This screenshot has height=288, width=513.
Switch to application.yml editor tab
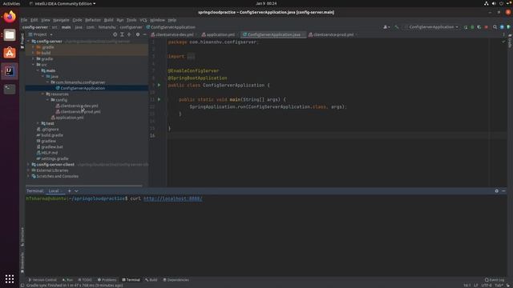point(219,34)
